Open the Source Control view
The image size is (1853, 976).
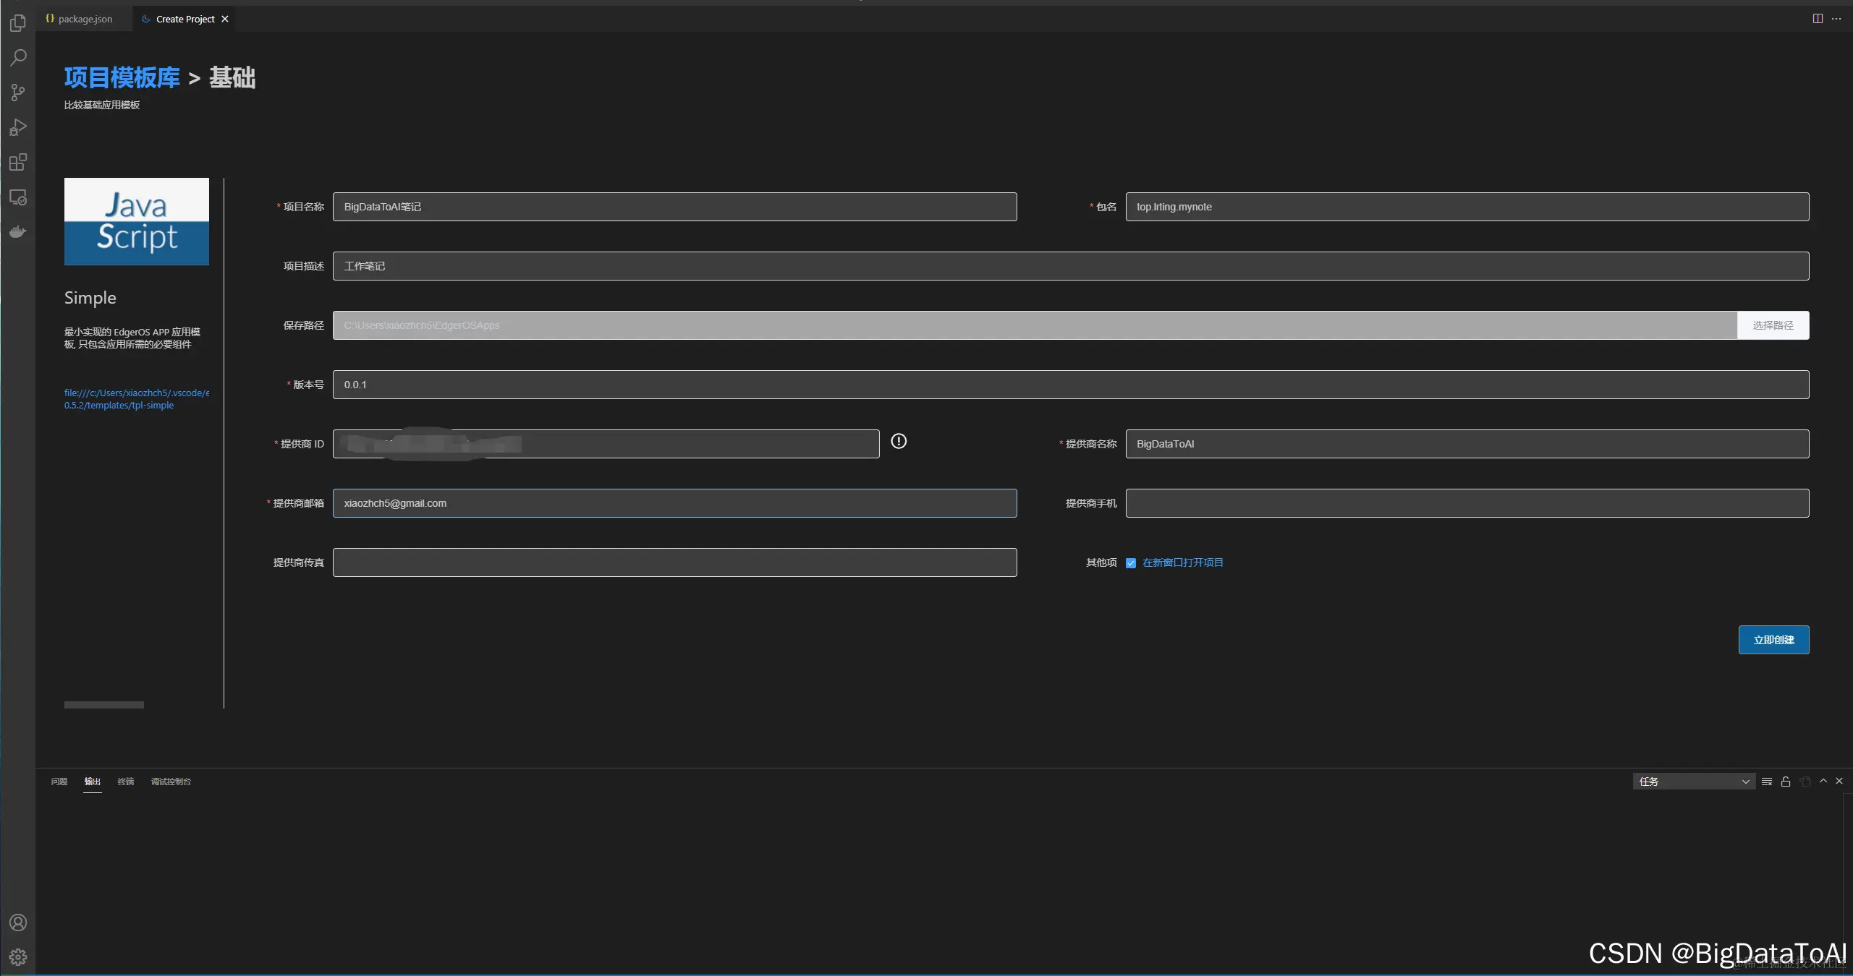coord(18,93)
